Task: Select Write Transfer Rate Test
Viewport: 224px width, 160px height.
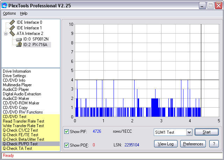Action: pos(31,126)
